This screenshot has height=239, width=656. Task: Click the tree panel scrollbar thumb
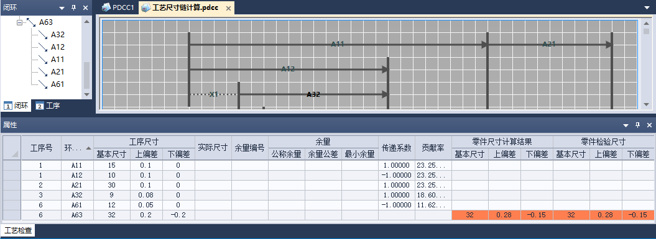86,75
